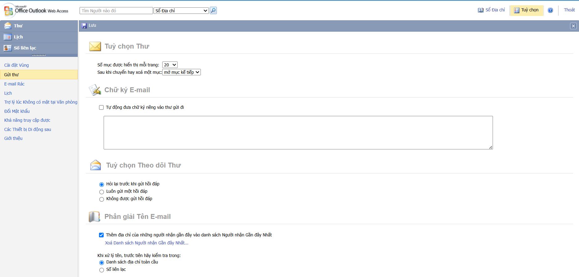
Task: Click the Save (Lưu) floppy disk icon
Action: pos(84,26)
